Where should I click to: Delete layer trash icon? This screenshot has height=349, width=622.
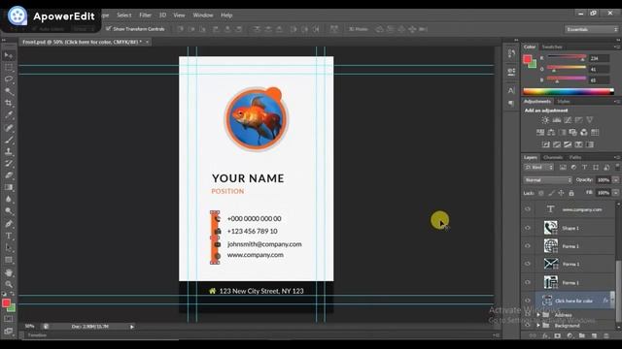(605, 335)
